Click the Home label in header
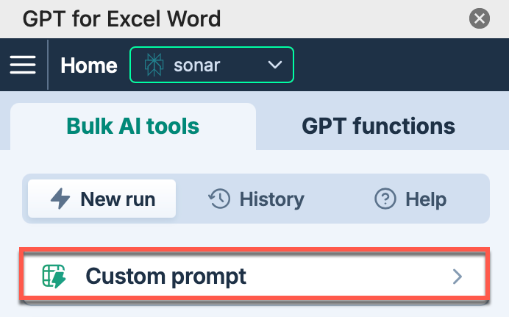The height and width of the screenshot is (317, 509). [88, 65]
